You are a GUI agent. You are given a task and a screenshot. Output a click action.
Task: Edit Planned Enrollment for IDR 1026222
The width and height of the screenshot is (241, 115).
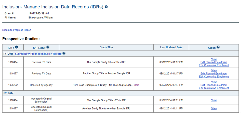[x=214, y=85]
